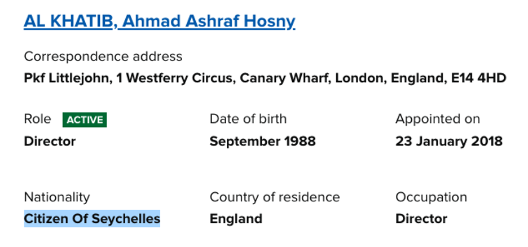Select the September 1988 birth date
This screenshot has width=528, height=247.
[x=262, y=141]
